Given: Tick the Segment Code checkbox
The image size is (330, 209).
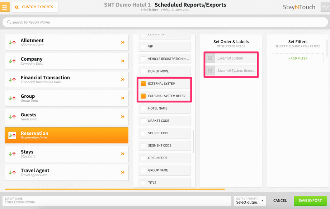Looking at the screenshot, I should [143, 145].
